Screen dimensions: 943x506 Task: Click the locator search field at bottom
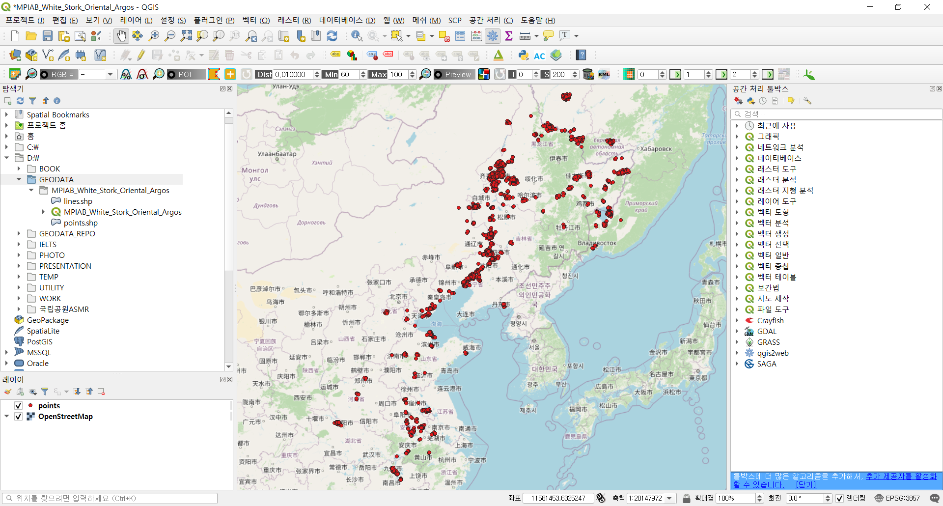(110, 498)
